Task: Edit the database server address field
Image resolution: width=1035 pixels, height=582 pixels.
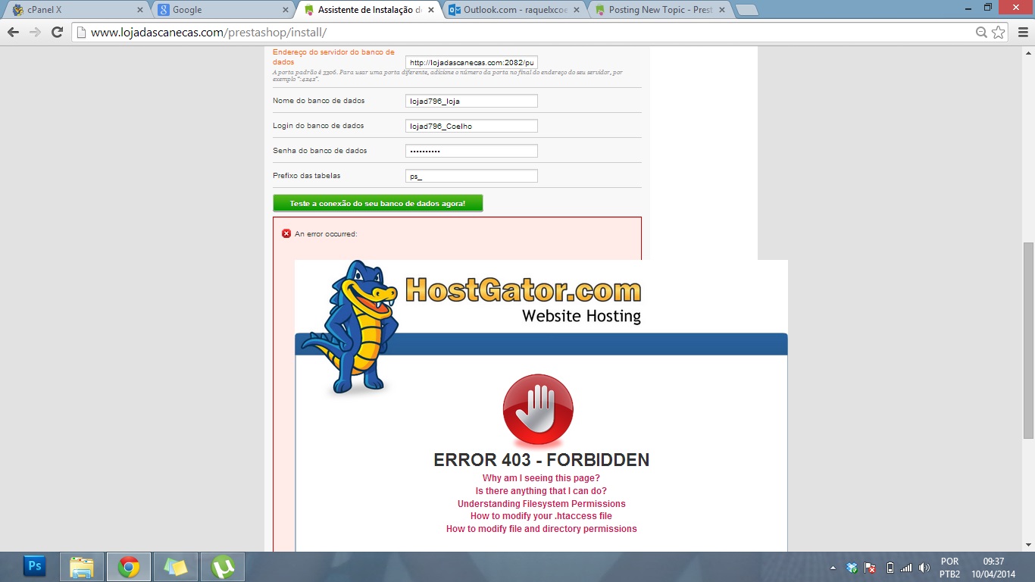Action: tap(471, 62)
